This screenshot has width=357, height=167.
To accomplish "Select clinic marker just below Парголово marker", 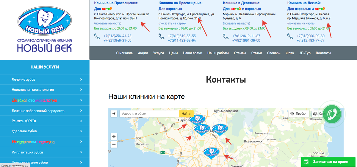I will coord(202,130).
